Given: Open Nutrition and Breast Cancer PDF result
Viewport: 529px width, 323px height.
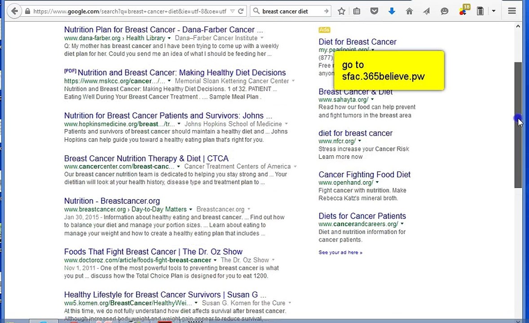Looking at the screenshot, I should [181, 73].
